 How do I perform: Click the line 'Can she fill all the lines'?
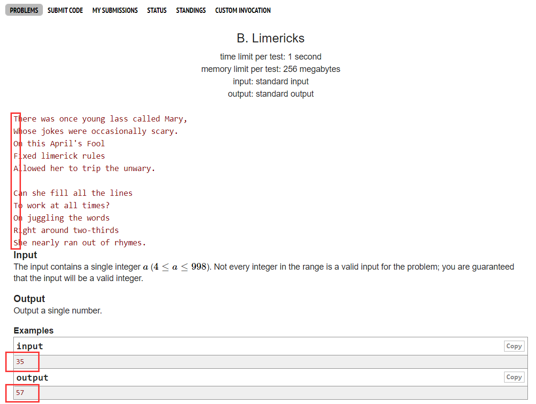[73, 193]
